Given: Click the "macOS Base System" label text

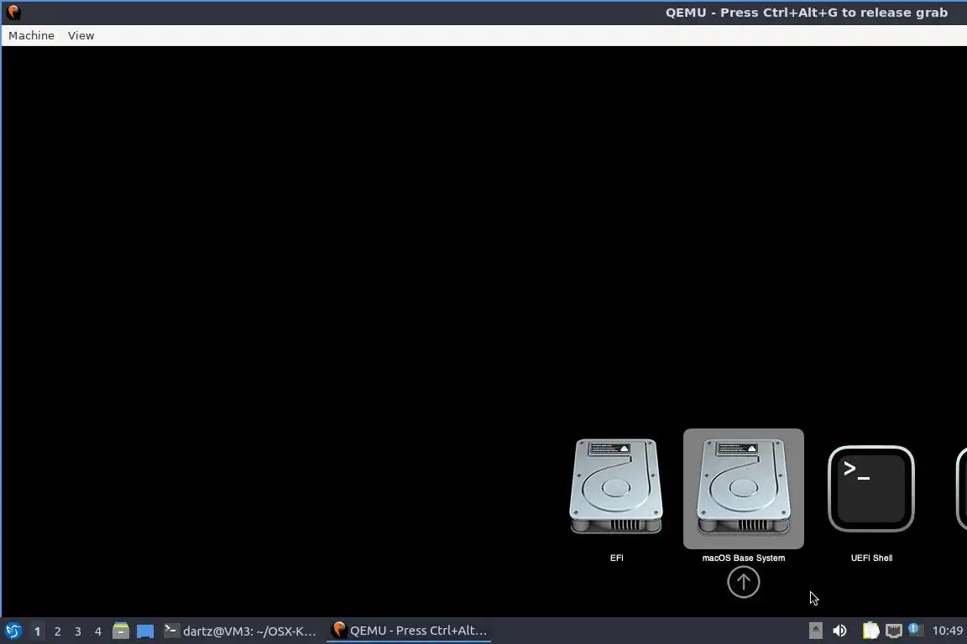Looking at the screenshot, I should [x=743, y=558].
